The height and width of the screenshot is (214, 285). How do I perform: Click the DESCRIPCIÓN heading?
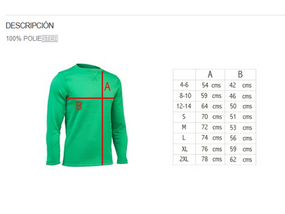[30, 26]
